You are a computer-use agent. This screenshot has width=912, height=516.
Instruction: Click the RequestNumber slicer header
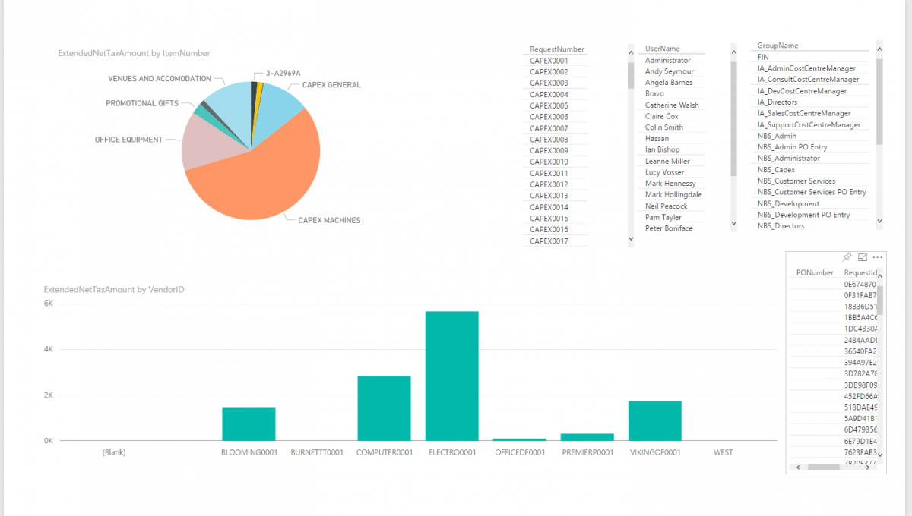click(x=556, y=49)
